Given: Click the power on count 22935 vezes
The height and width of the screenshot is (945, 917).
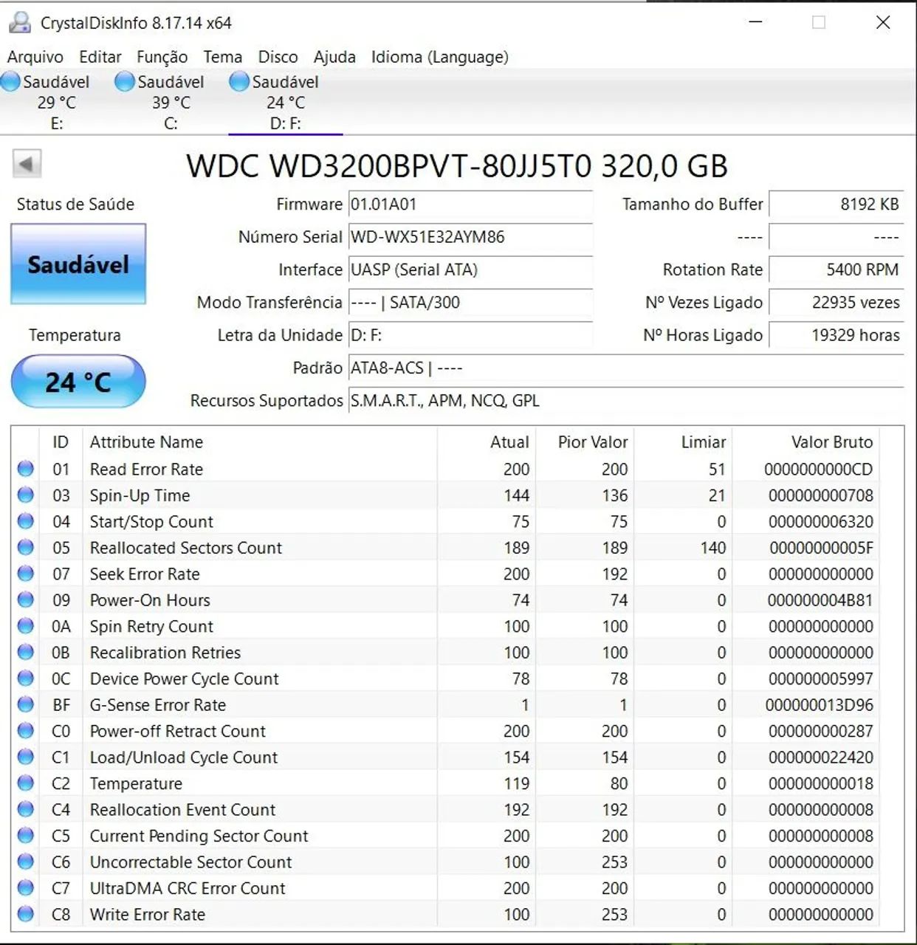Looking at the screenshot, I should click(837, 302).
